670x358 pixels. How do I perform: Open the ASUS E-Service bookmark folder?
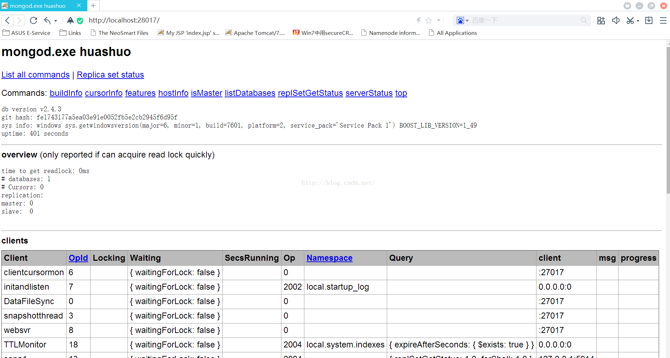point(27,33)
